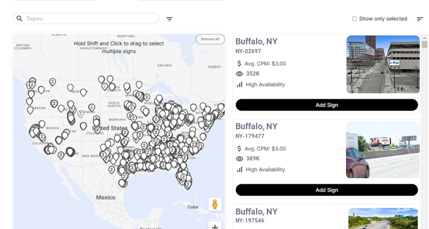Enable Show only selected checkbox

pos(354,19)
